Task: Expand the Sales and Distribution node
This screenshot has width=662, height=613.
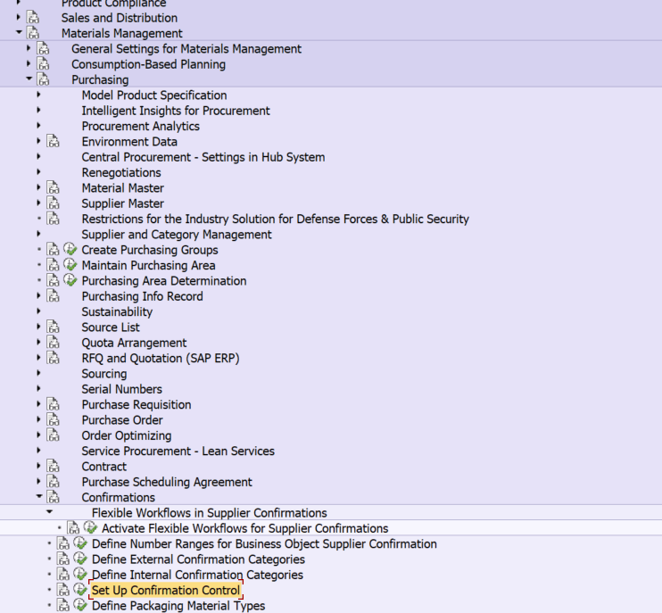Action: click(x=19, y=18)
